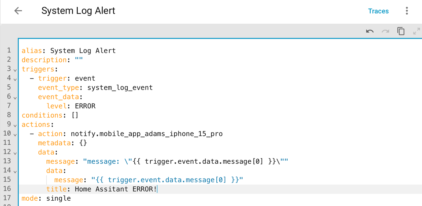The width and height of the screenshot is (422, 206).
Task: Collapse the notify action on line 10
Action: 15,135
